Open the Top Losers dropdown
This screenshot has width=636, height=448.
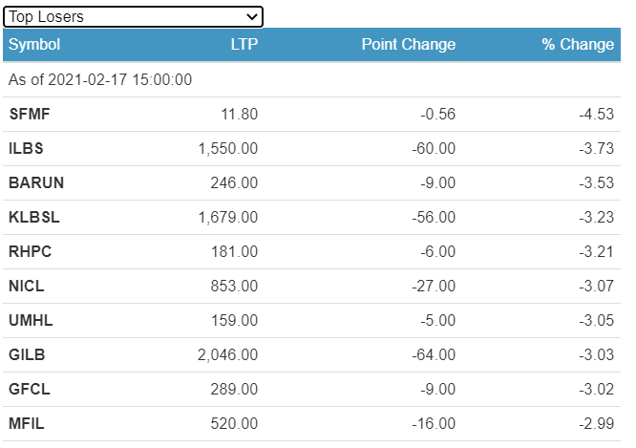pos(133,16)
